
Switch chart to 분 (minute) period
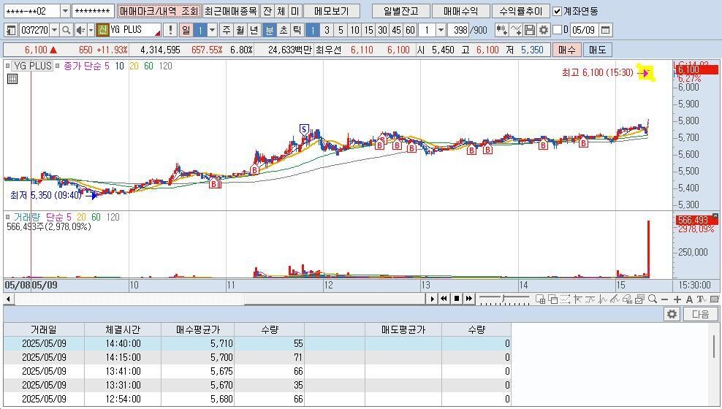[269, 30]
